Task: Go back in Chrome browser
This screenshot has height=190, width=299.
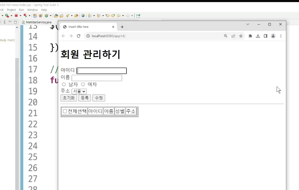Action: [63, 36]
